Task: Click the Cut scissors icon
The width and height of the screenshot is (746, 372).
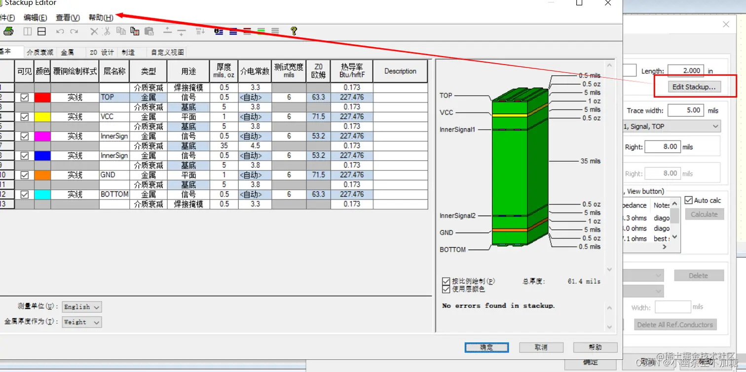Action: [x=107, y=32]
